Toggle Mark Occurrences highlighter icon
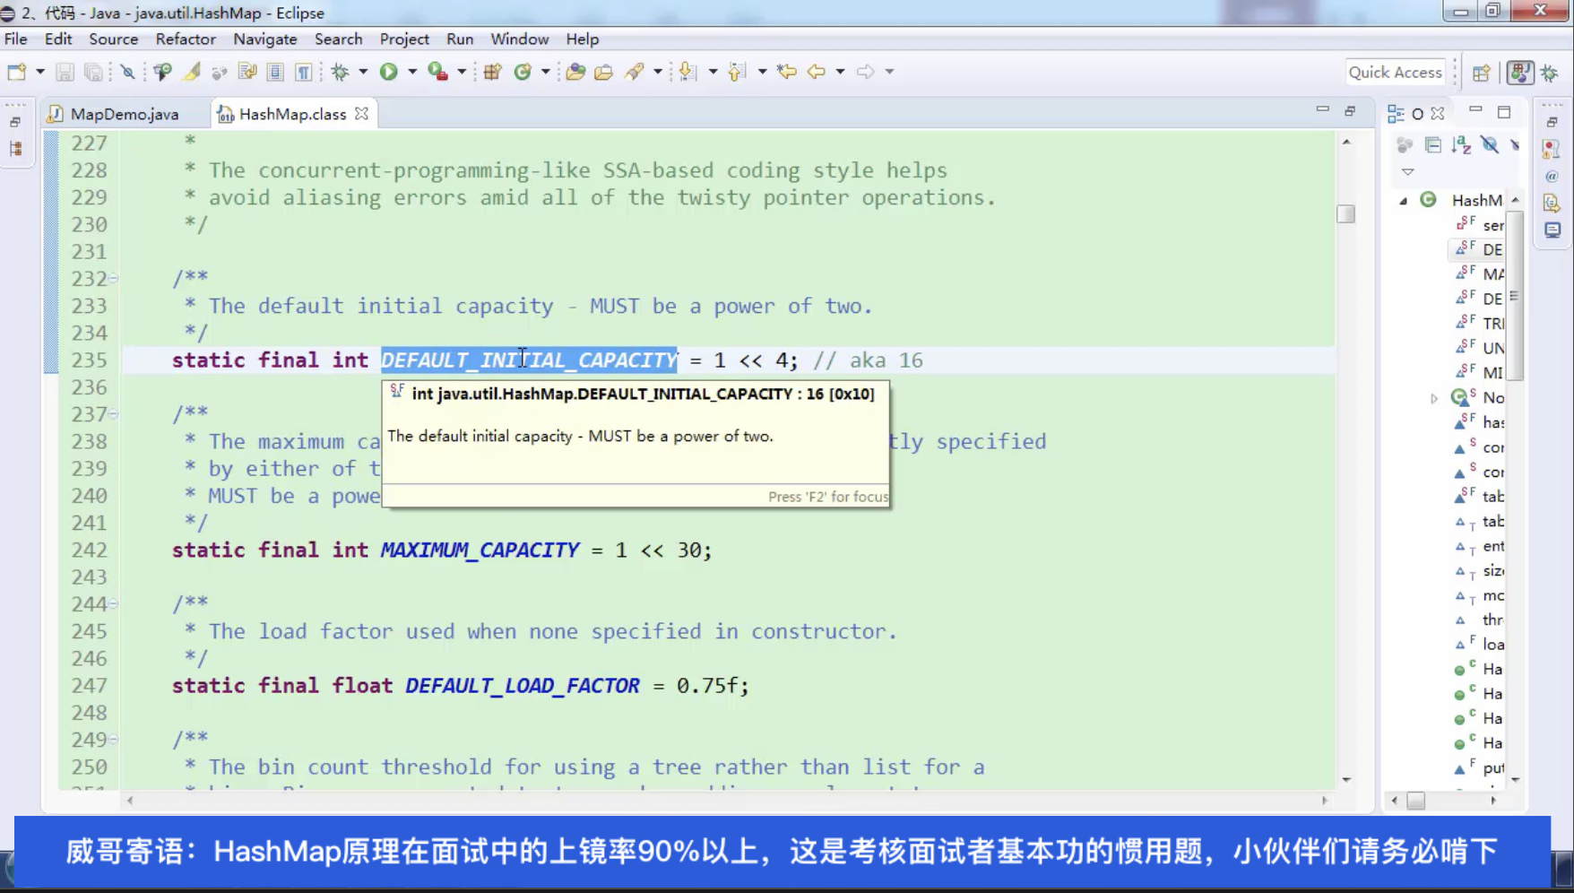The image size is (1574, 893). click(x=191, y=72)
